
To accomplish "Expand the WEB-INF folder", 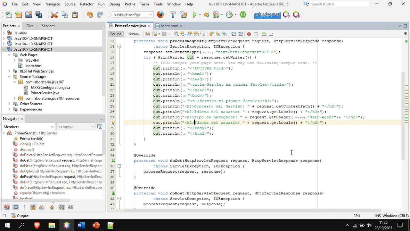I will (x=15, y=60).
